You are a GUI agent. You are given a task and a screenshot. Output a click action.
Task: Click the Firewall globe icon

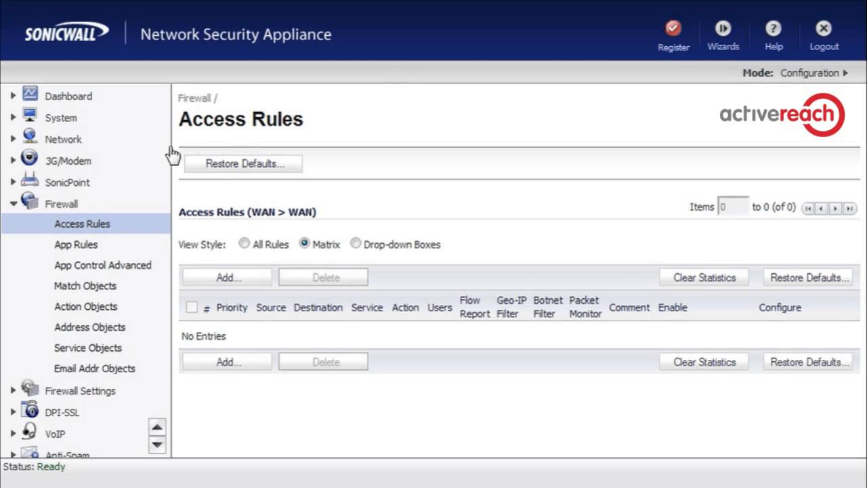click(x=30, y=201)
